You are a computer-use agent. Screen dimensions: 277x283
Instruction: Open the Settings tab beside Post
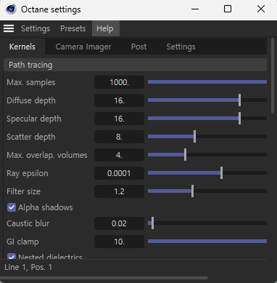pyautogui.click(x=181, y=47)
